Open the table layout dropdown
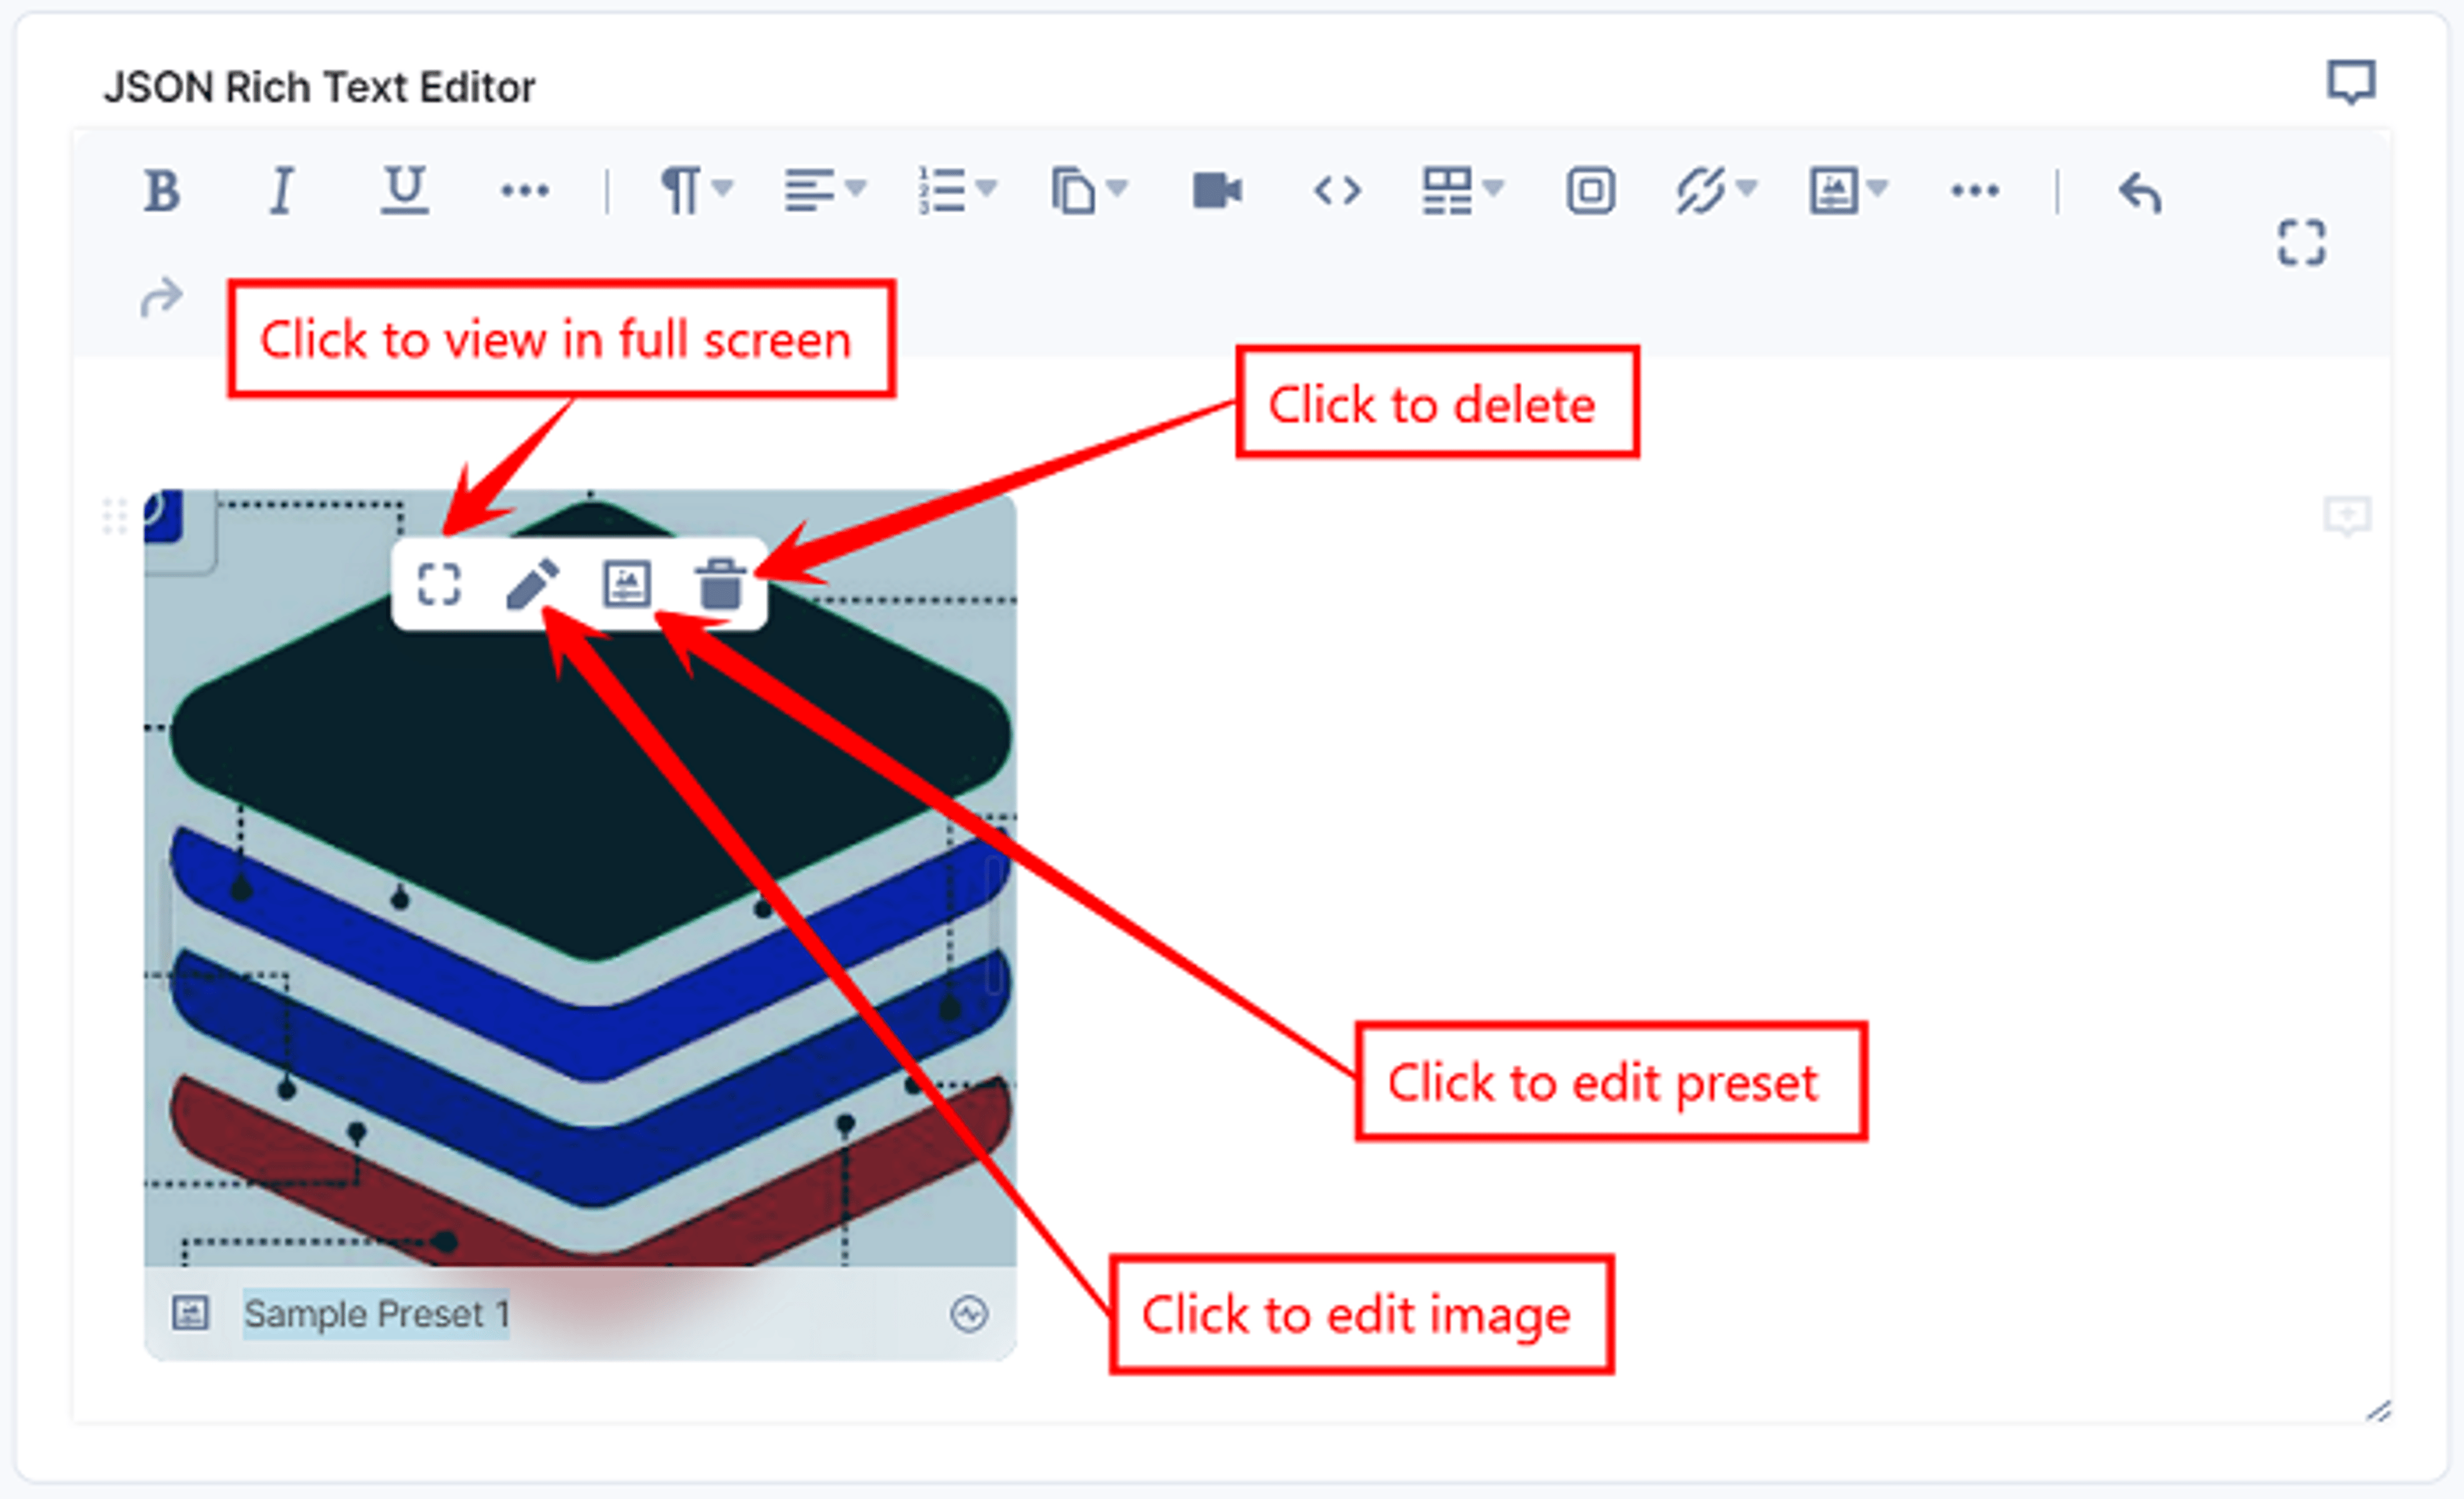This screenshot has width=2464, height=1499. tap(1463, 190)
